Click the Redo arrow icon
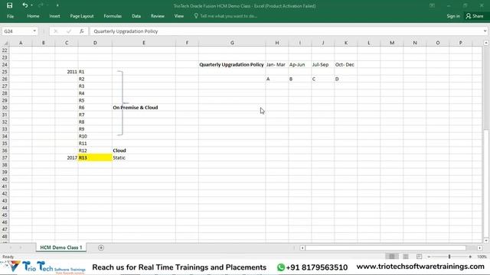 point(41,5)
